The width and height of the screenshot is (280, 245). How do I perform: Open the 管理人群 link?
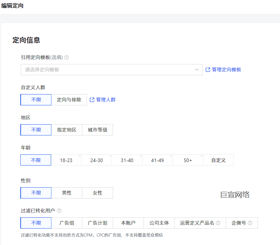click(x=106, y=99)
